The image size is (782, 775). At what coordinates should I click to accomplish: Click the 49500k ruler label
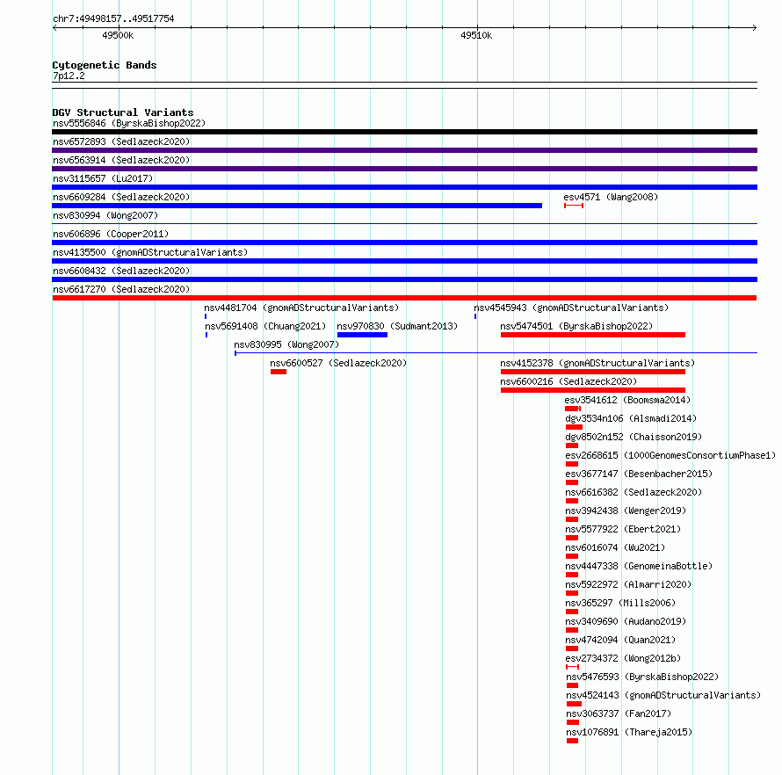[118, 35]
